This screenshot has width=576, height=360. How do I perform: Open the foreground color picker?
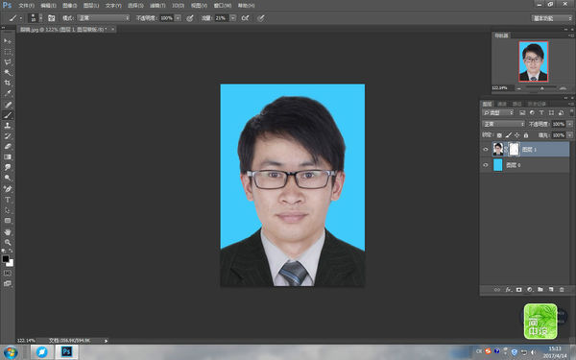click(6, 258)
